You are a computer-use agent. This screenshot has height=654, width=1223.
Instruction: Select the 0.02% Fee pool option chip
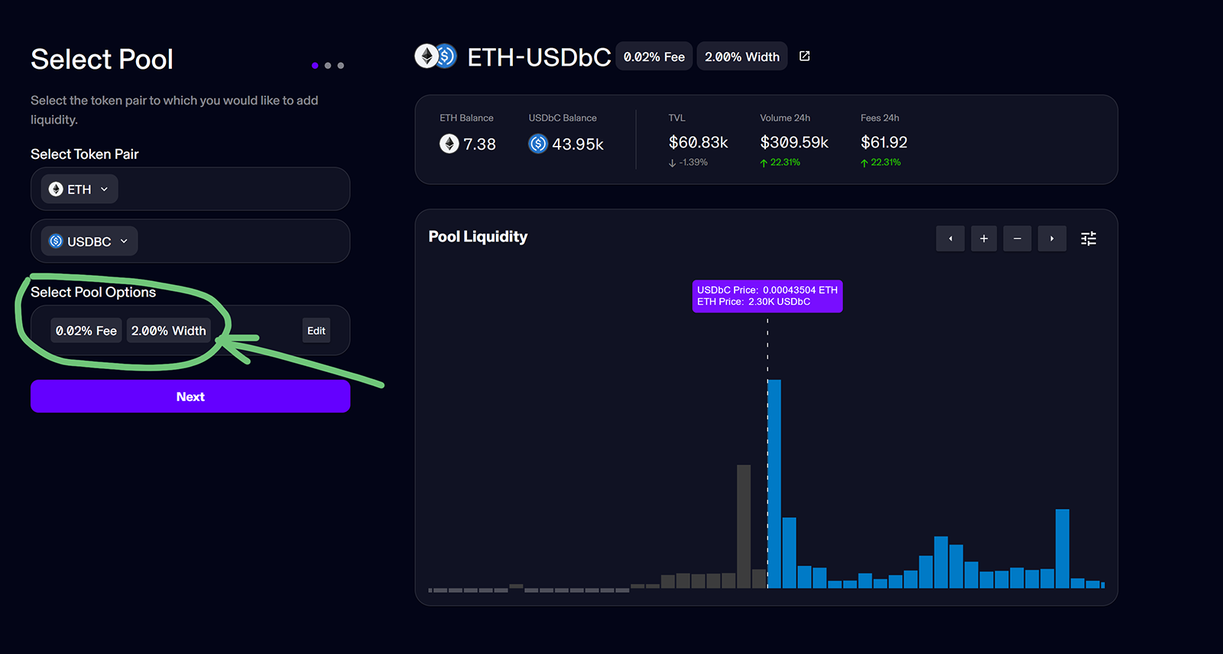coord(86,331)
